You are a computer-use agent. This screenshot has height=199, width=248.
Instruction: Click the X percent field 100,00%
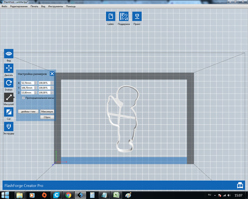[x=44, y=83]
